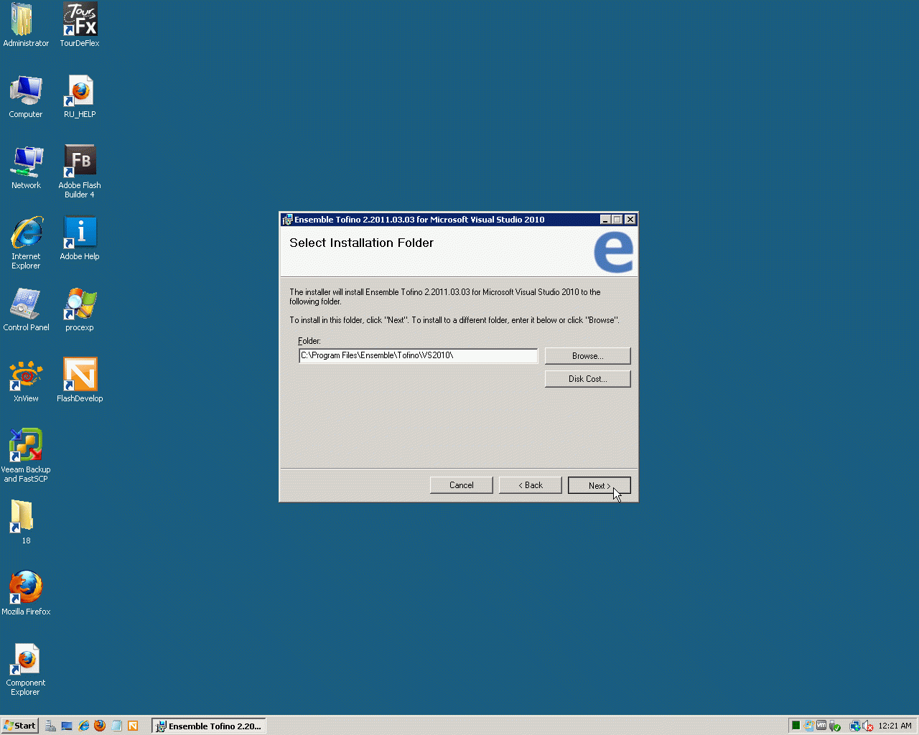The image size is (919, 735).
Task: Click the Server Manager quick launch icon
Action: (x=51, y=726)
